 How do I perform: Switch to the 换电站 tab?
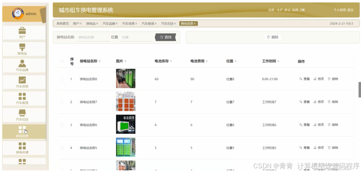(91, 24)
